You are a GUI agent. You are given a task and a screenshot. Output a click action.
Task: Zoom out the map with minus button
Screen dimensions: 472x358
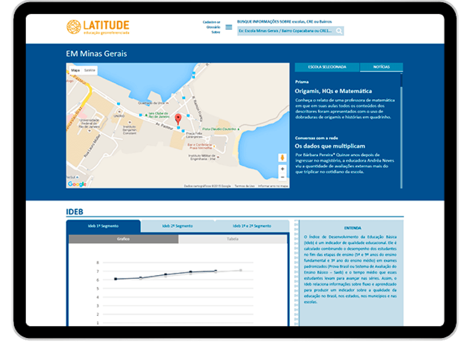282,177
